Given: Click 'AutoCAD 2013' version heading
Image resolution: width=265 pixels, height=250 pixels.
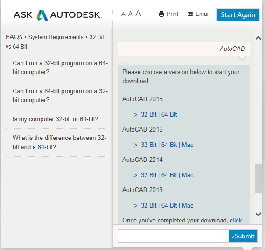Looking at the screenshot, I should [142, 190].
